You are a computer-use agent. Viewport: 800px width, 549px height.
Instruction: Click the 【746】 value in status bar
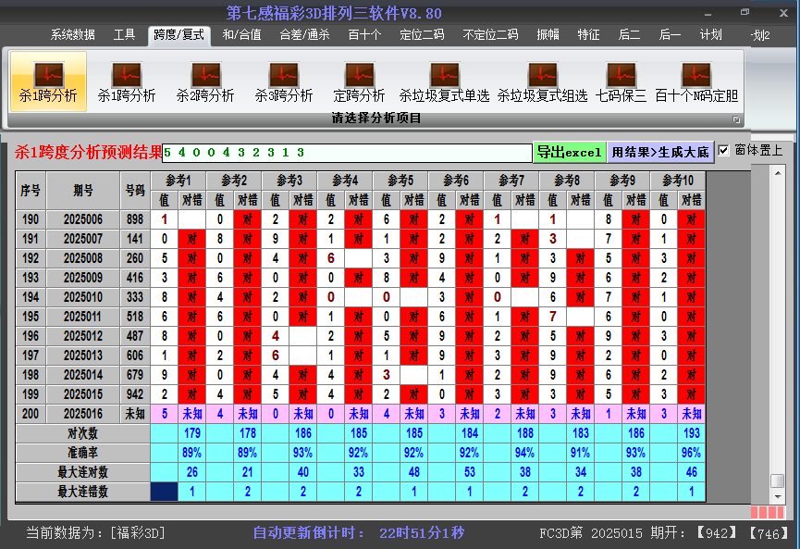click(769, 533)
